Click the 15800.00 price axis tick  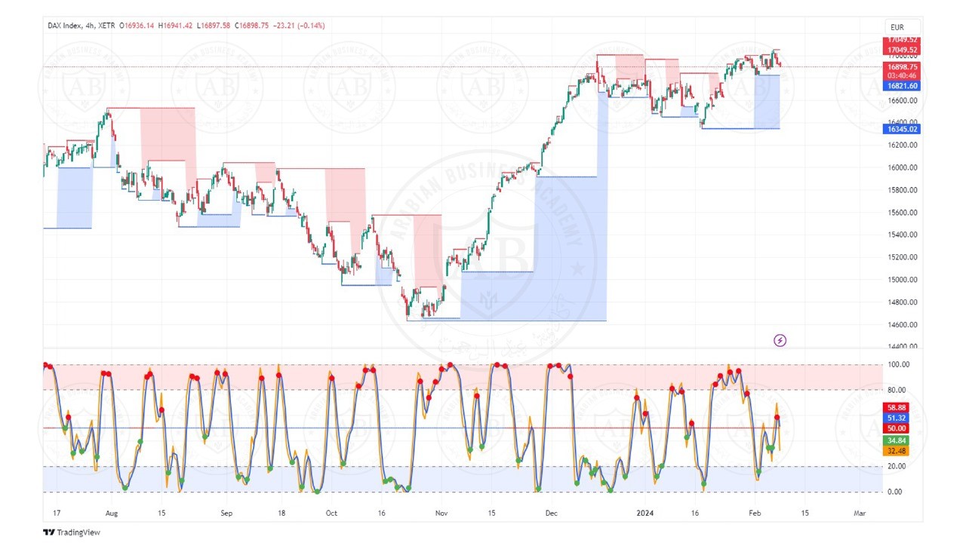click(x=903, y=190)
